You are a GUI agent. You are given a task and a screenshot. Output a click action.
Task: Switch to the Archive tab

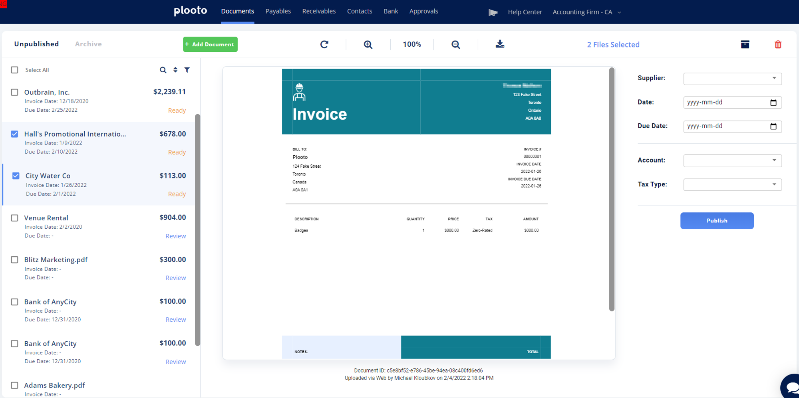coord(88,44)
